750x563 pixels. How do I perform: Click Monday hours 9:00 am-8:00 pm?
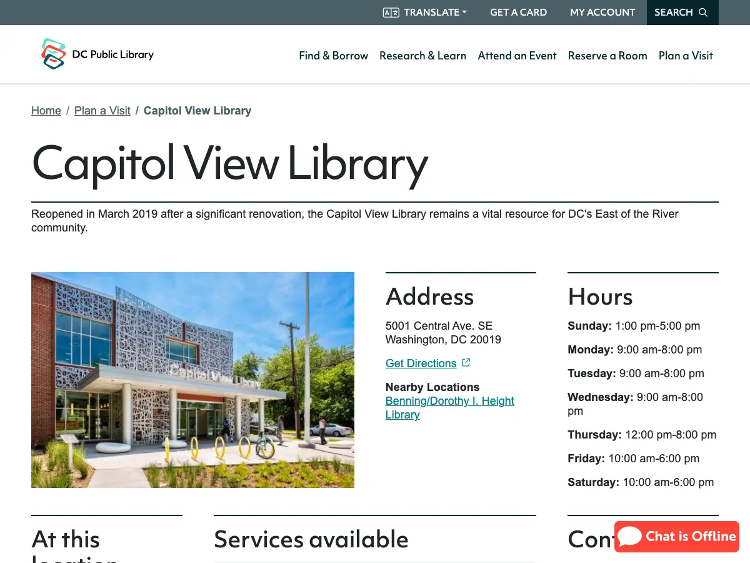click(635, 350)
